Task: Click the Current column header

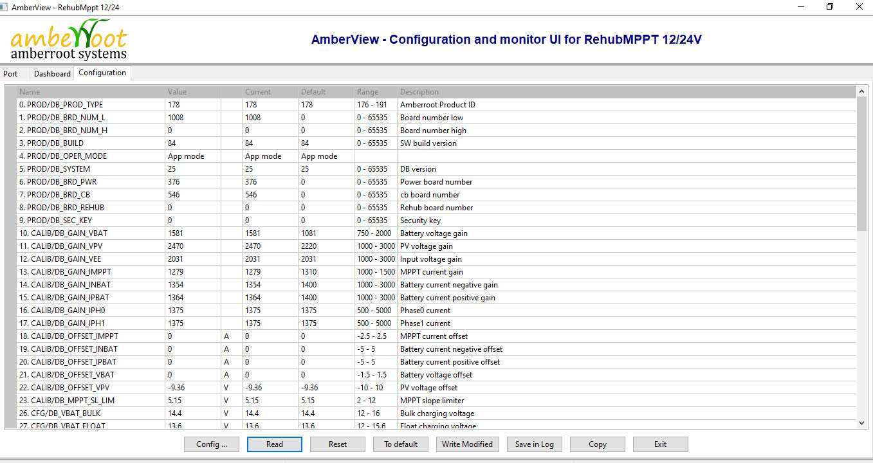Action: tap(270, 92)
